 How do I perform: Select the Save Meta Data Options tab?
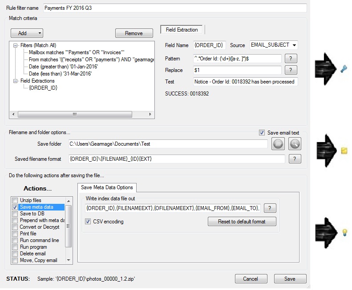106,187
